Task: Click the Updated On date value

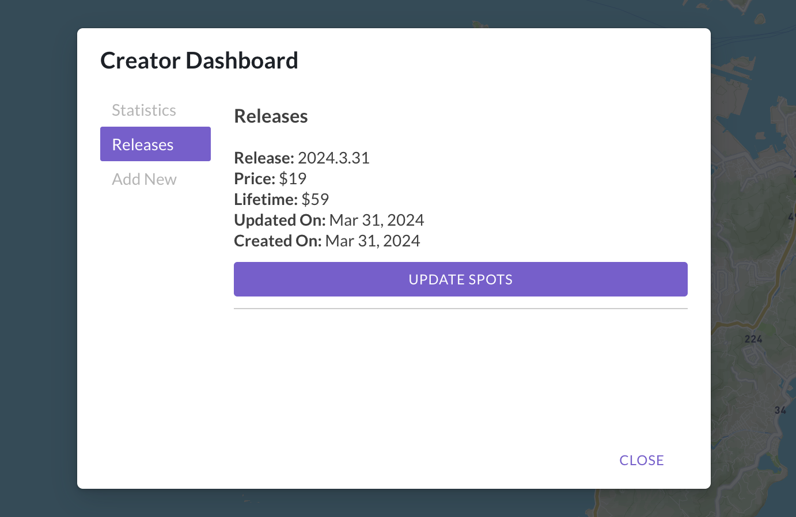Action: point(376,220)
